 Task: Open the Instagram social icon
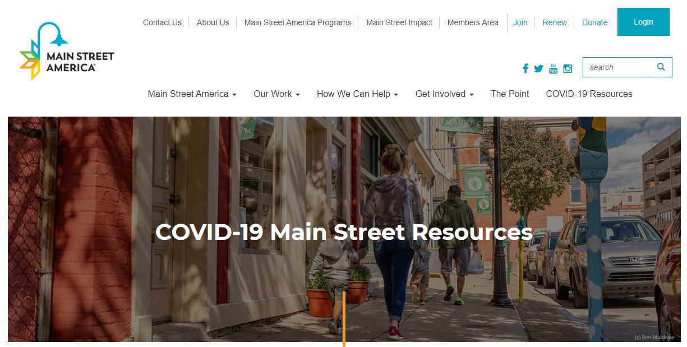[x=568, y=68]
